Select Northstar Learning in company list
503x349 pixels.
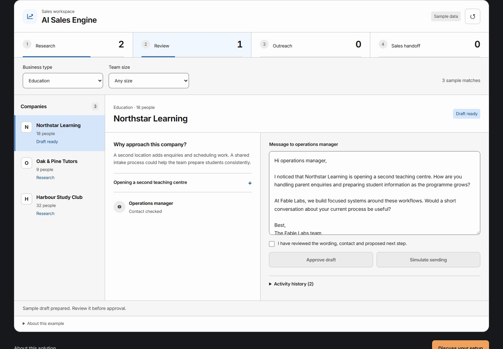point(60,133)
